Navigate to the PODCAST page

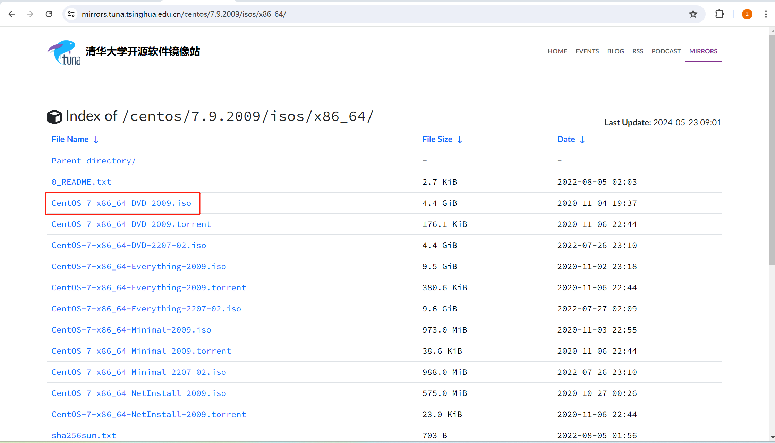pos(666,51)
